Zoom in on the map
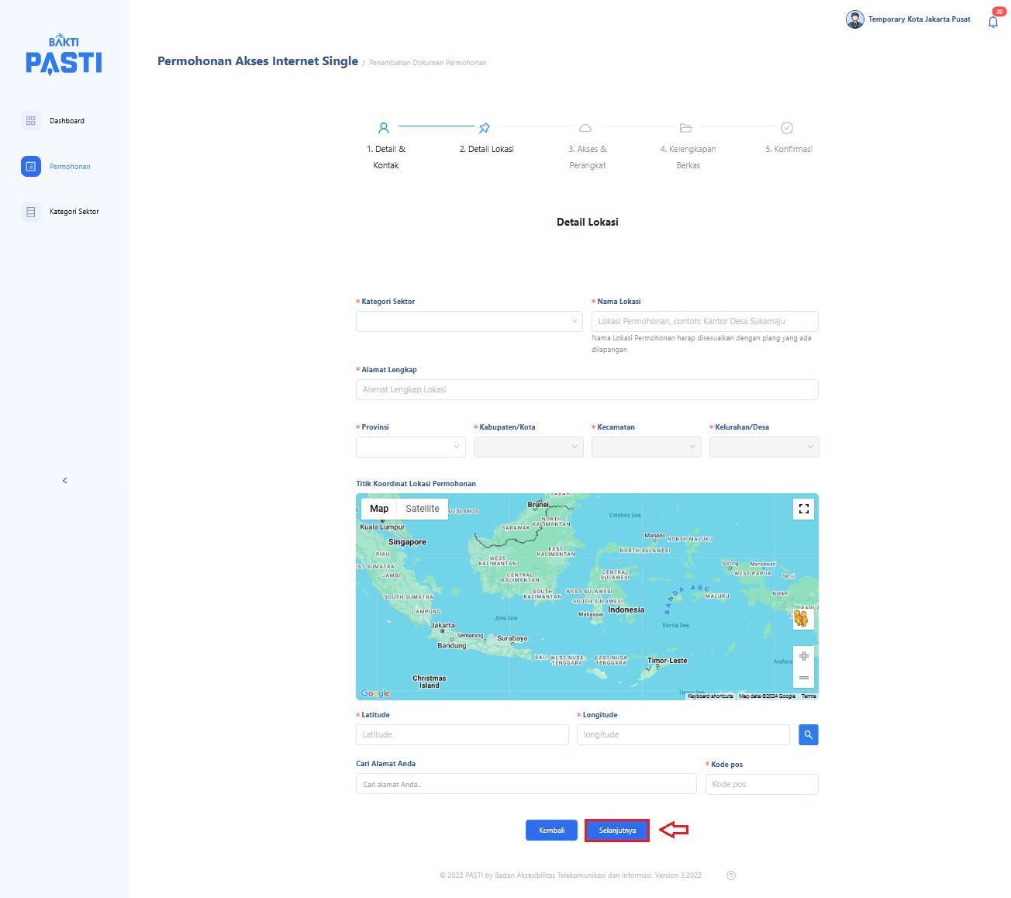The image size is (1011, 898). 804,657
